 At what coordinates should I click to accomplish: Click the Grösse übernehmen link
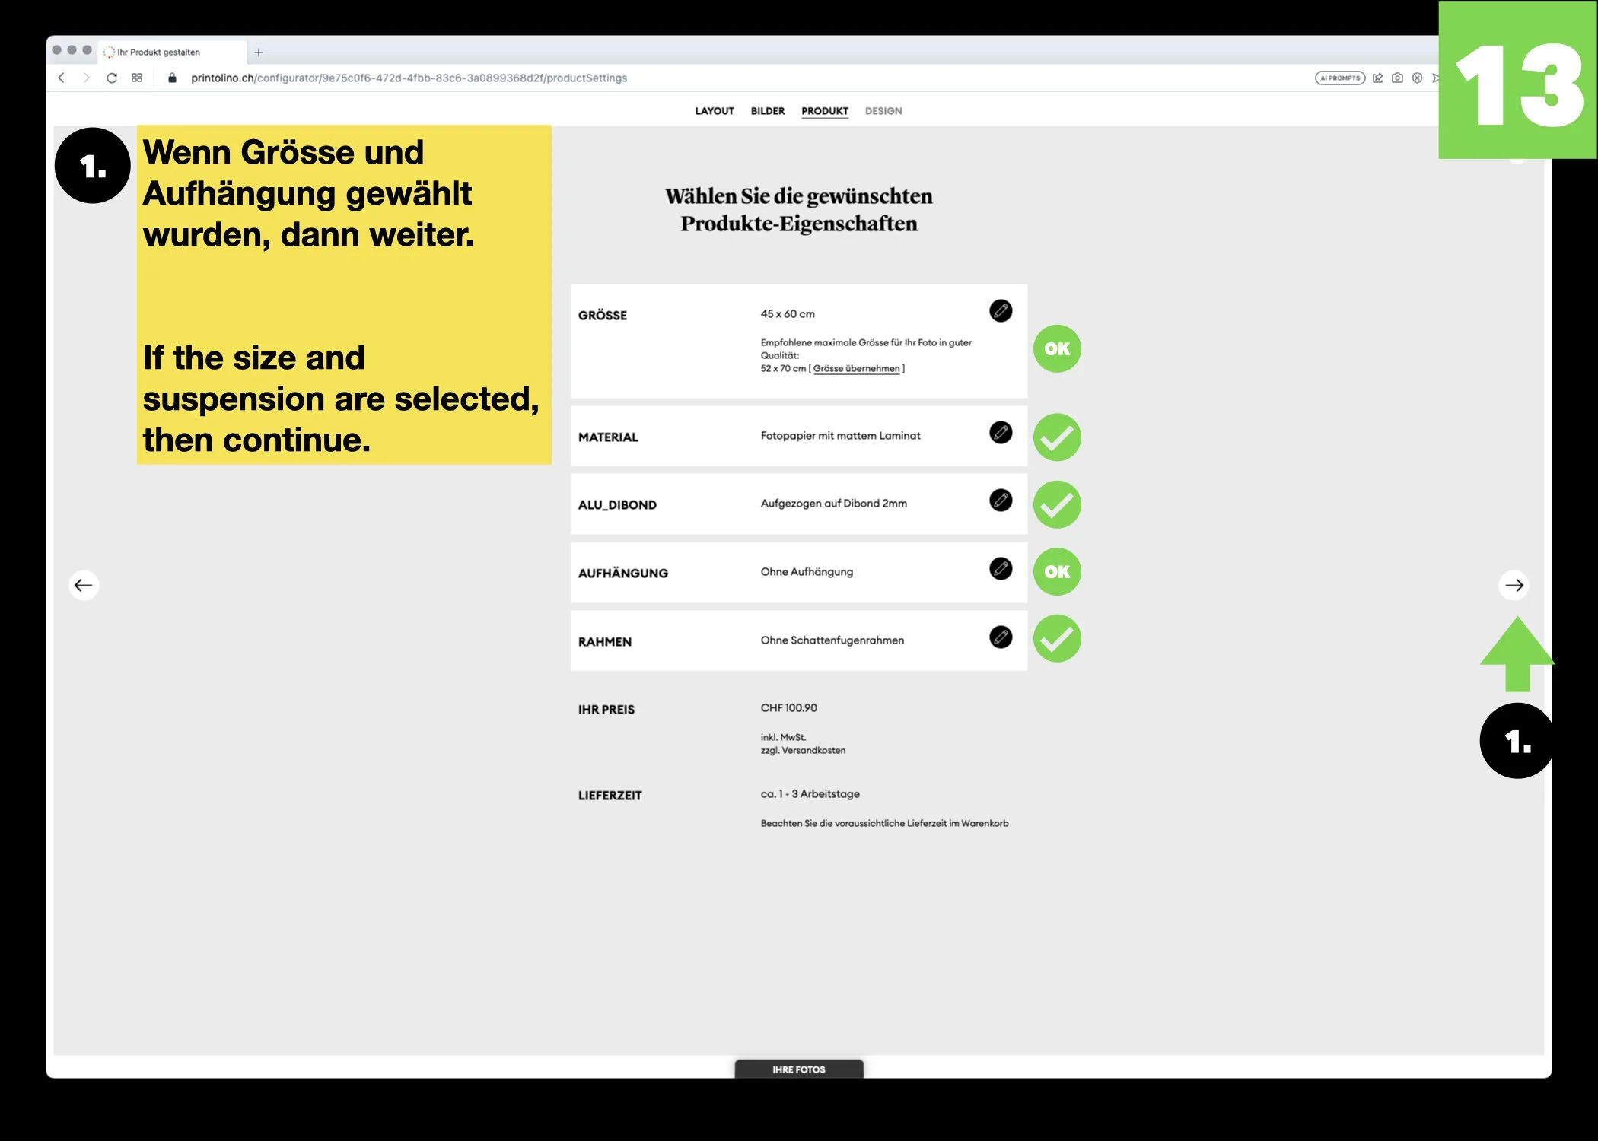pyautogui.click(x=856, y=369)
